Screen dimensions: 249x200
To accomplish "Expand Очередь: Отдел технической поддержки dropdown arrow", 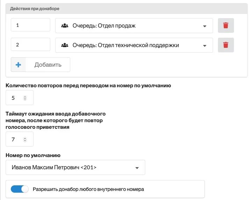I will (205, 46).
